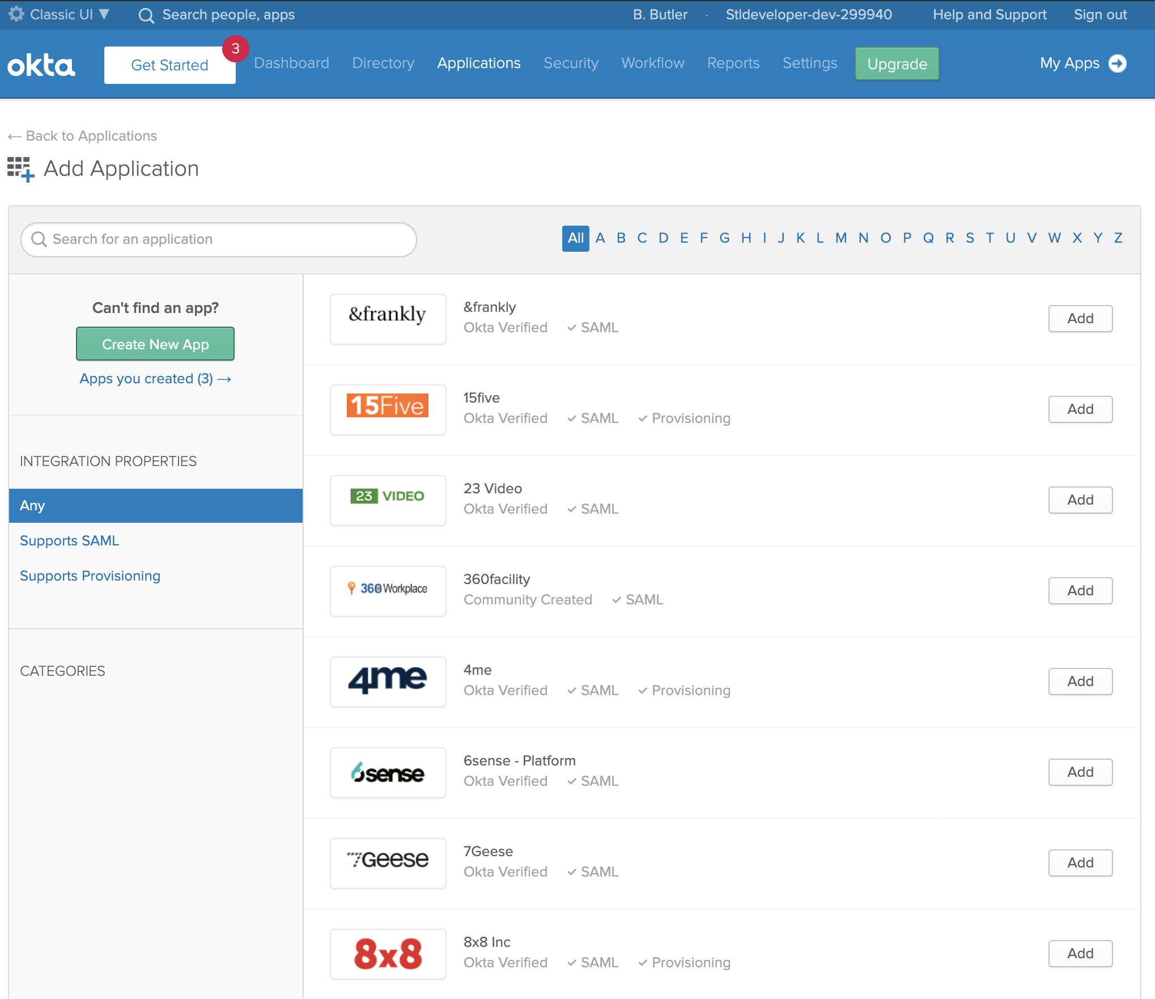Click the 360 Workplace app logo
The image size is (1155, 999).
point(388,591)
